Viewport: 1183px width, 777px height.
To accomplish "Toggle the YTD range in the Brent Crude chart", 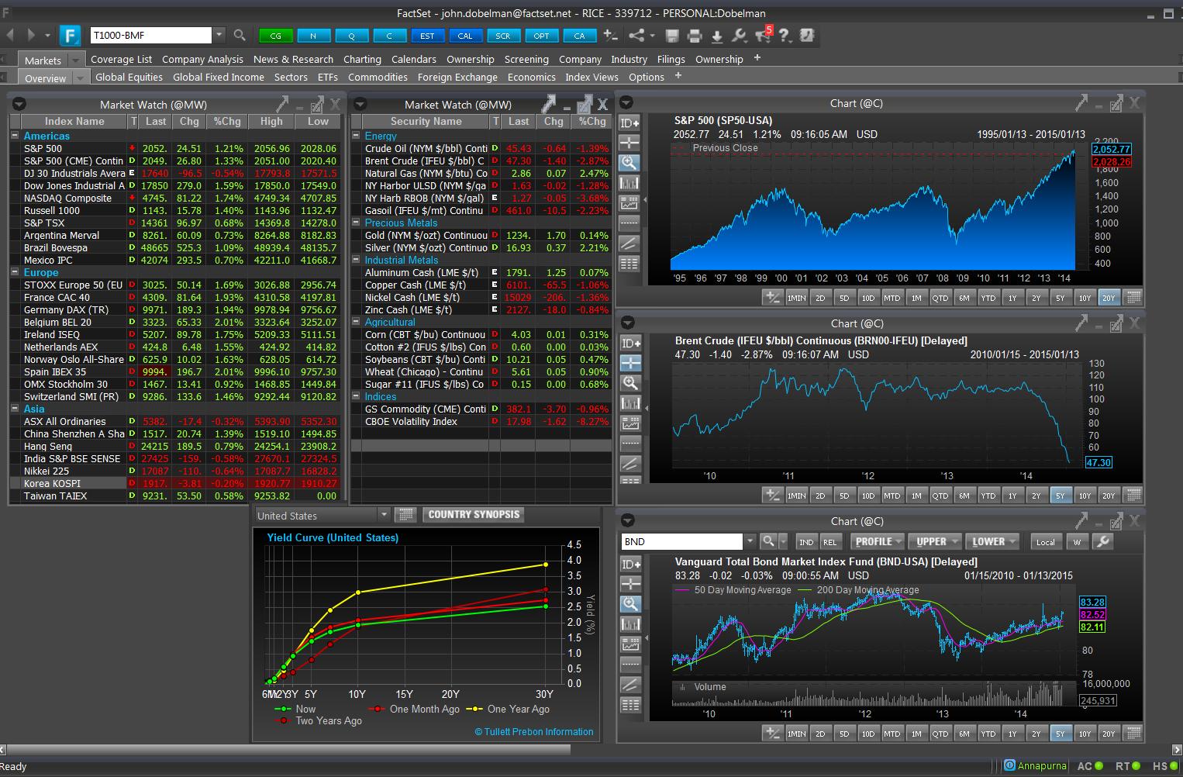I will pos(988,496).
